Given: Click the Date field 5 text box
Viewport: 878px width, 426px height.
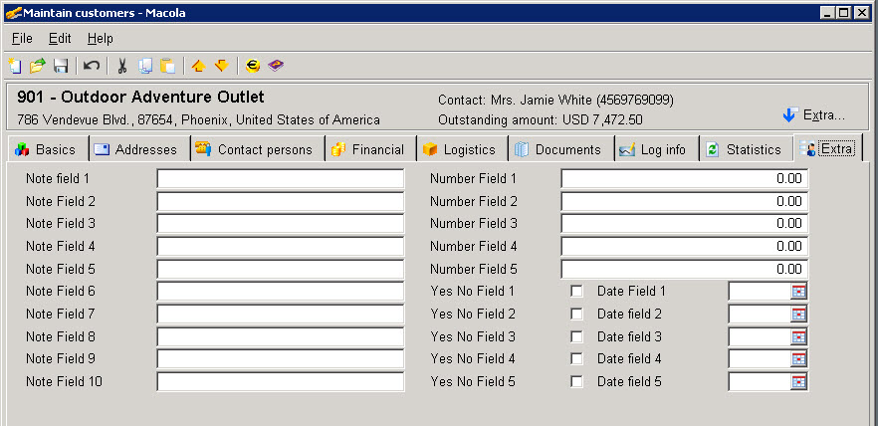Looking at the screenshot, I should pos(760,382).
